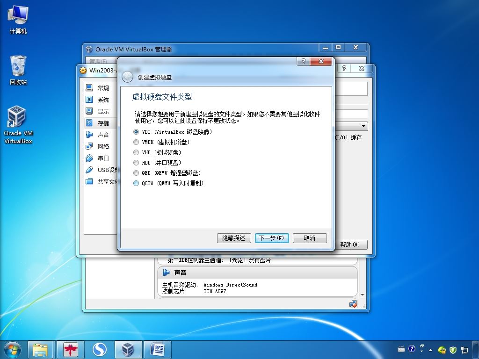Click help question mark in settings window title bar
479x359 pixels.
344,68
